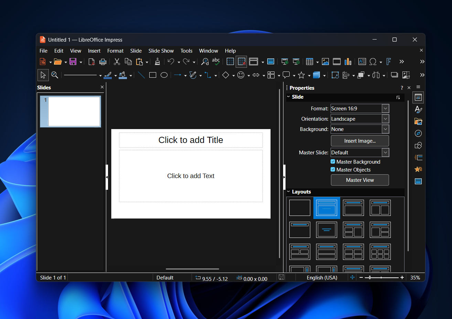The image size is (452, 319).
Task: Toggle Display Grid icon
Action: click(x=230, y=62)
